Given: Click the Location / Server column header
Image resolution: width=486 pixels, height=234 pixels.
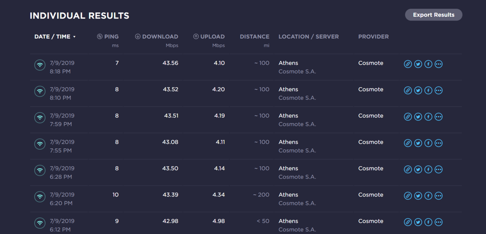Looking at the screenshot, I should [309, 36].
